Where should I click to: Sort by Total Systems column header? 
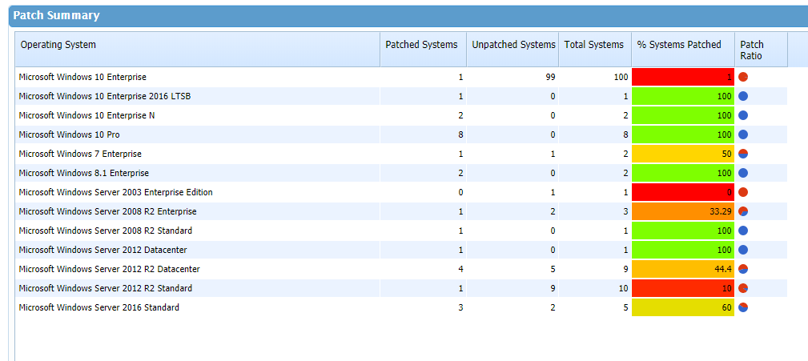click(x=595, y=50)
